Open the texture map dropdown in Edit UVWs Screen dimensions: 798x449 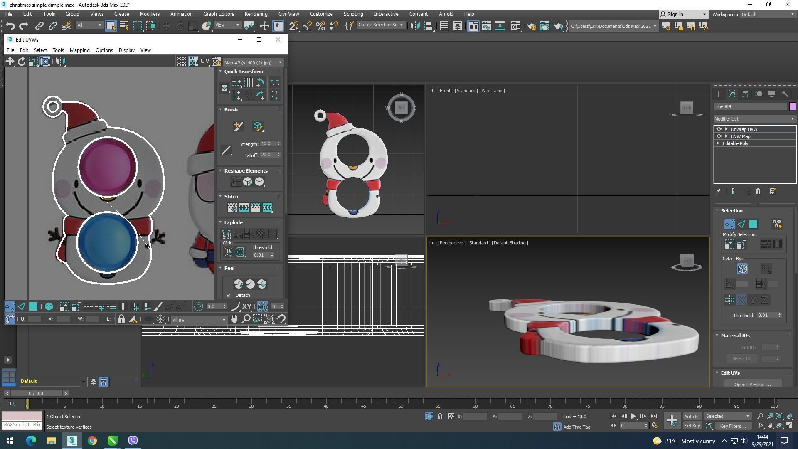click(x=253, y=62)
